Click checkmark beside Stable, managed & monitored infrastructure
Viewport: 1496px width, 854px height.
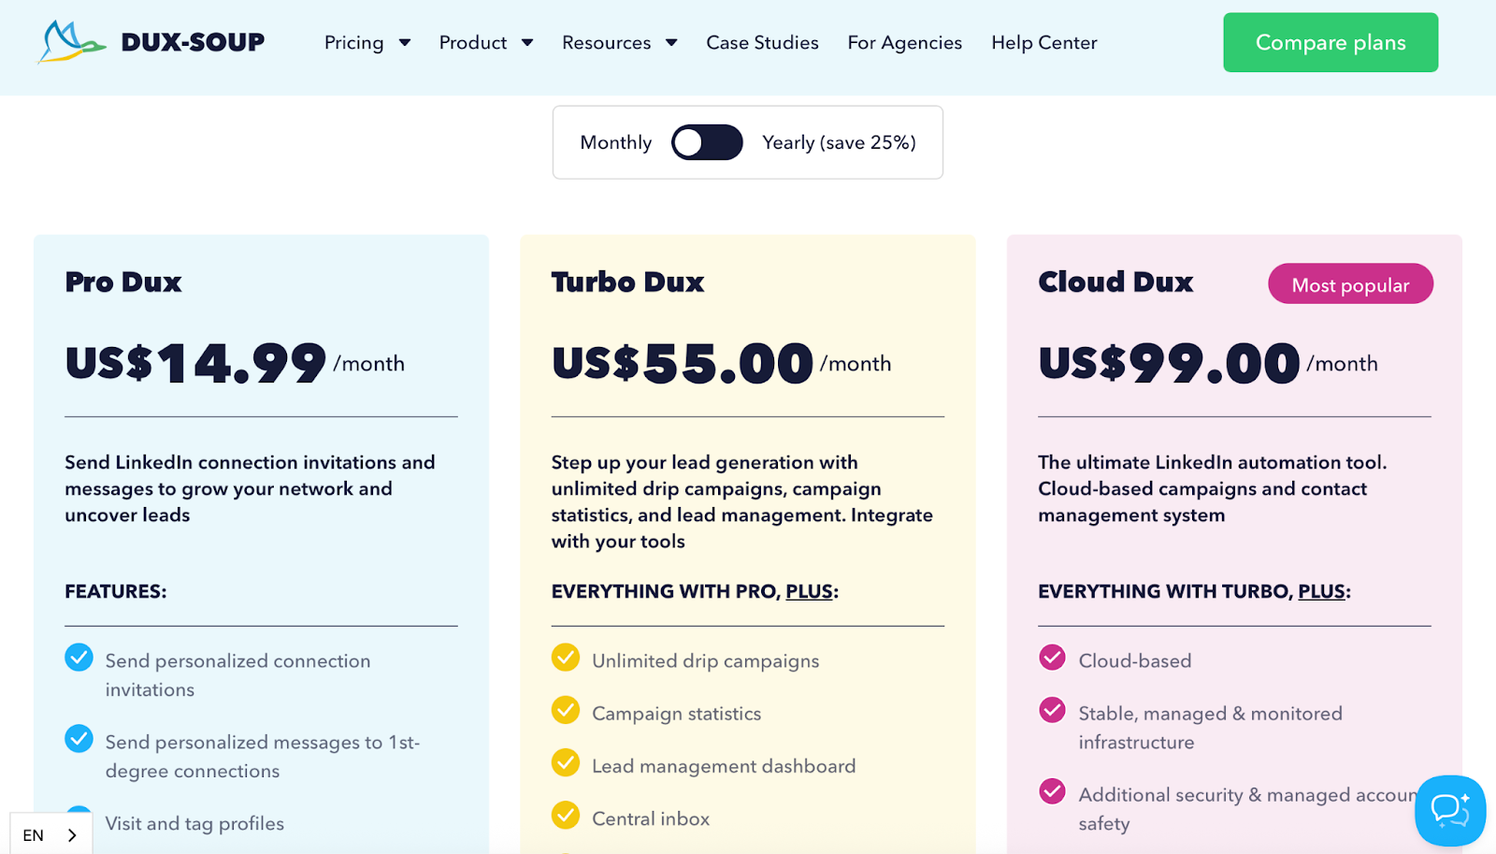point(1053,711)
